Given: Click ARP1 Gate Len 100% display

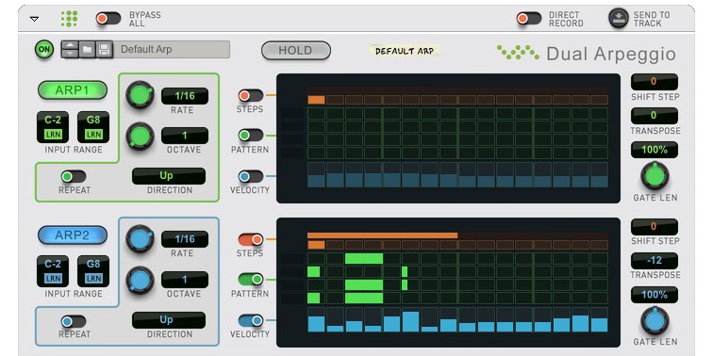Looking at the screenshot, I should (654, 150).
